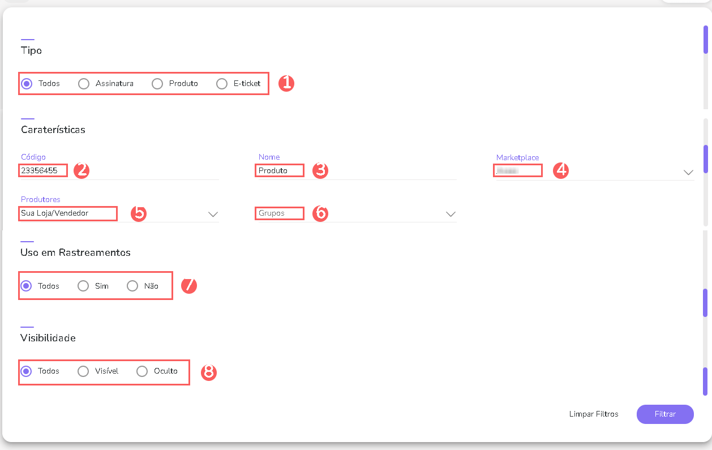Expand the Grupos dropdown chevron
Viewport: 712px width, 450px height.
(x=451, y=214)
